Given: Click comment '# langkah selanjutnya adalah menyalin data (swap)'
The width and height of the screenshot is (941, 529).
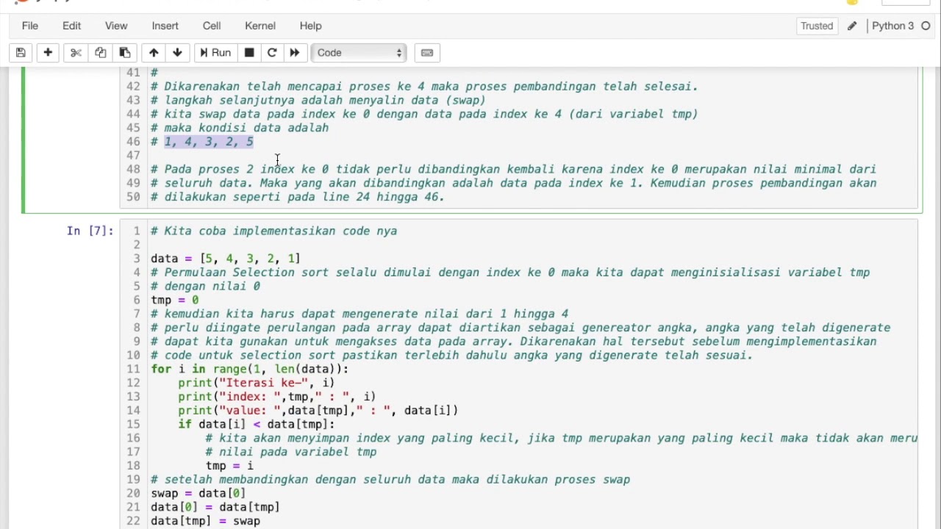Looking at the screenshot, I should [318, 100].
